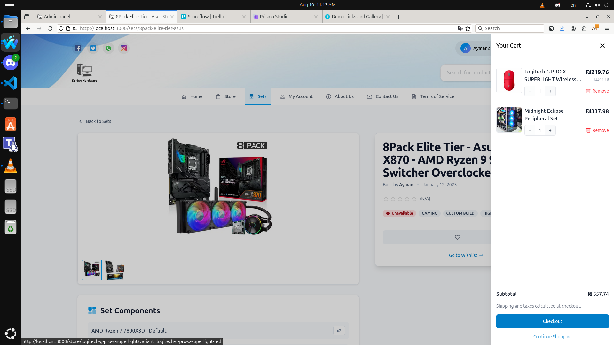614x345 pixels.
Task: Click the Checkout button
Action: [x=552, y=321]
